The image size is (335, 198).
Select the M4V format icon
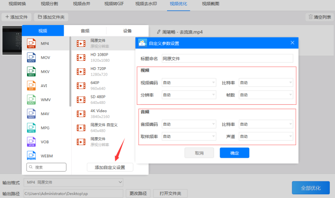(x=31, y=114)
